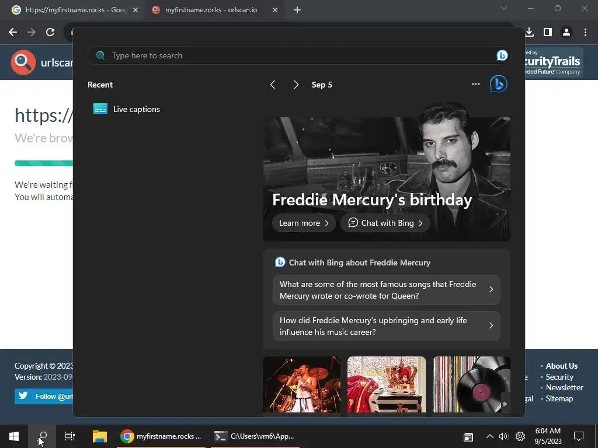The height and width of the screenshot is (448, 598).
Task: Click the Type here to search field
Action: pos(297,55)
